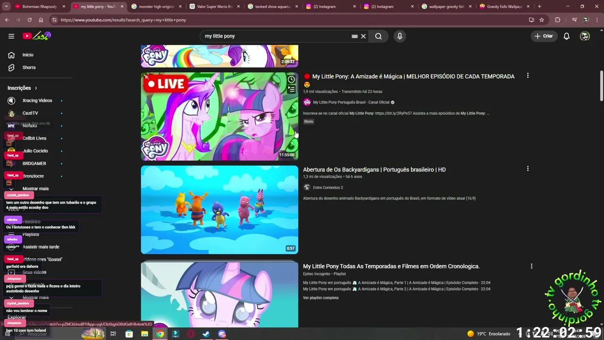Open the YouTube account avatar menu
The height and width of the screenshot is (340, 604).
click(585, 36)
